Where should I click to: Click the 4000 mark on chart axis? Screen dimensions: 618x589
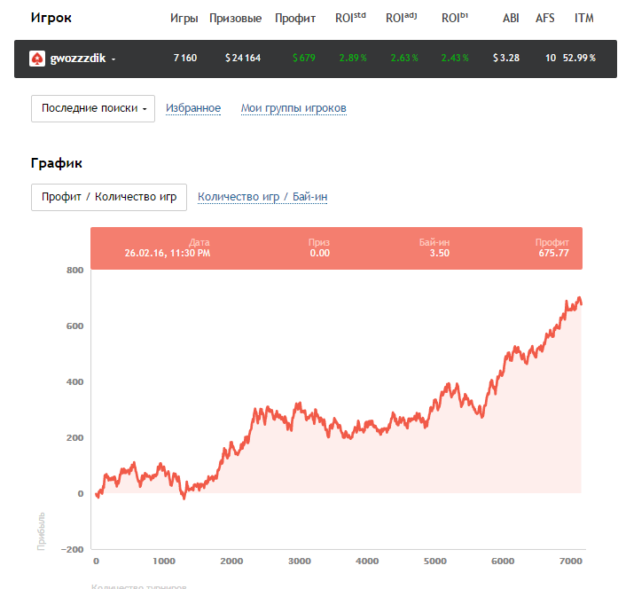367,561
